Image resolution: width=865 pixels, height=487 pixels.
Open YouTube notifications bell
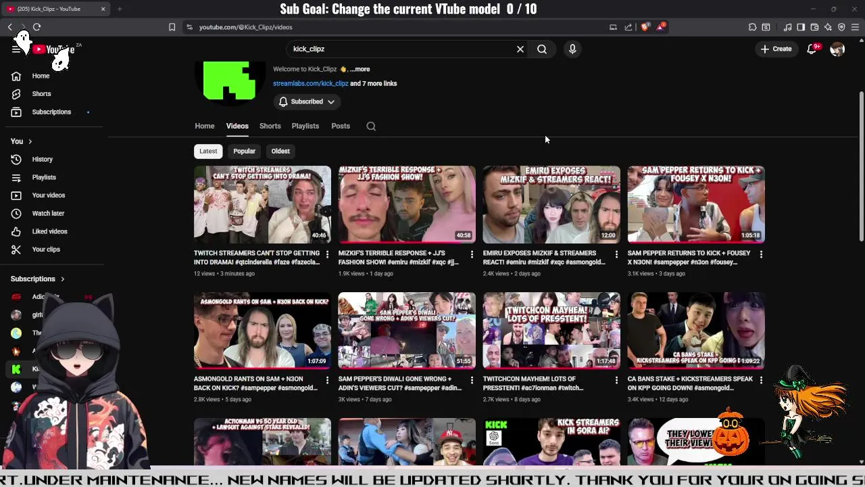coord(812,49)
